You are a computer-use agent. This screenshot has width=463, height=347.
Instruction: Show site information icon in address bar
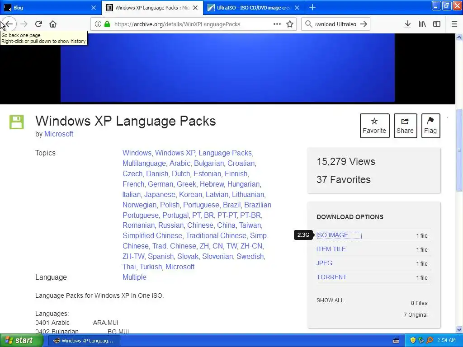98,24
